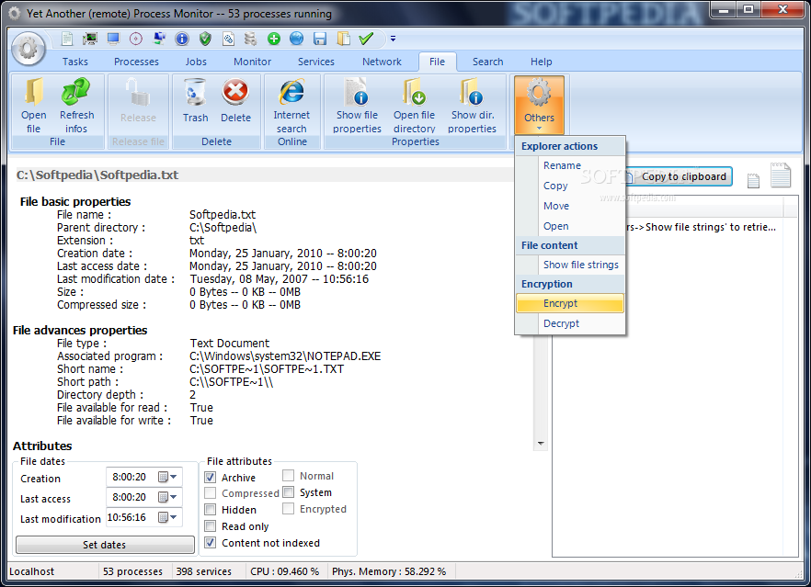Click the Copy to clipboard button
Screen dimensions: 811x587
tap(678, 176)
